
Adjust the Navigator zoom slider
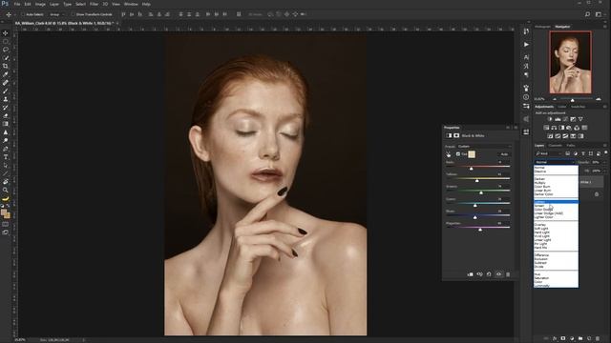573,100
